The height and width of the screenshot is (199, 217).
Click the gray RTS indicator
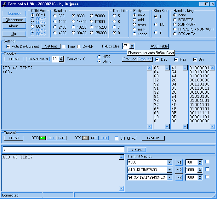point(85,138)
